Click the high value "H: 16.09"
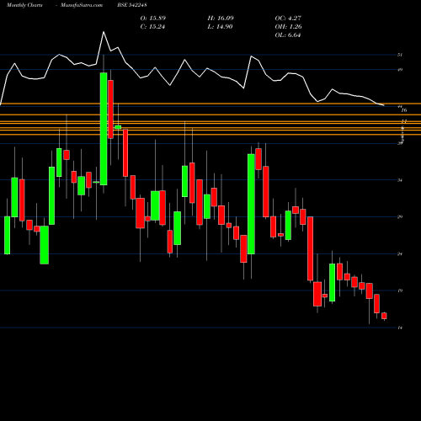Screen dimensions: 421x421 pos(221,19)
